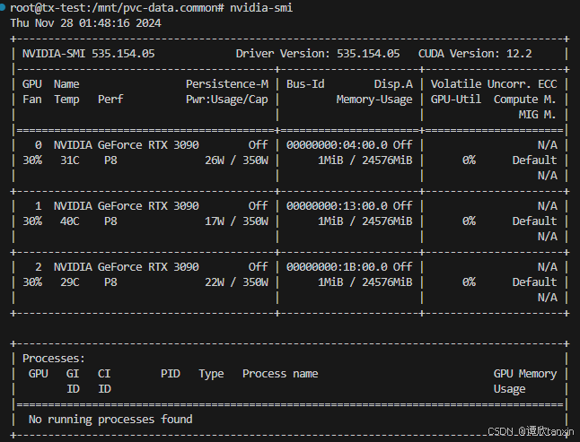
Task: Select the 'nvidia-smi' command text
Action: click(261, 8)
